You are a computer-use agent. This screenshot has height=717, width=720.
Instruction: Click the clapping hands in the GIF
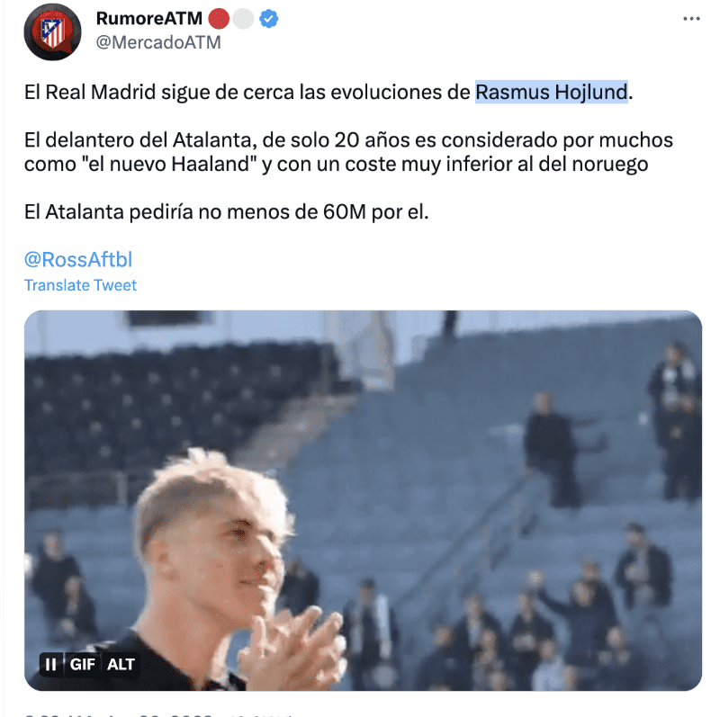294,647
